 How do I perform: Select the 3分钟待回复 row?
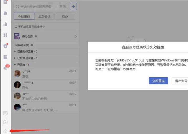(45, 45)
